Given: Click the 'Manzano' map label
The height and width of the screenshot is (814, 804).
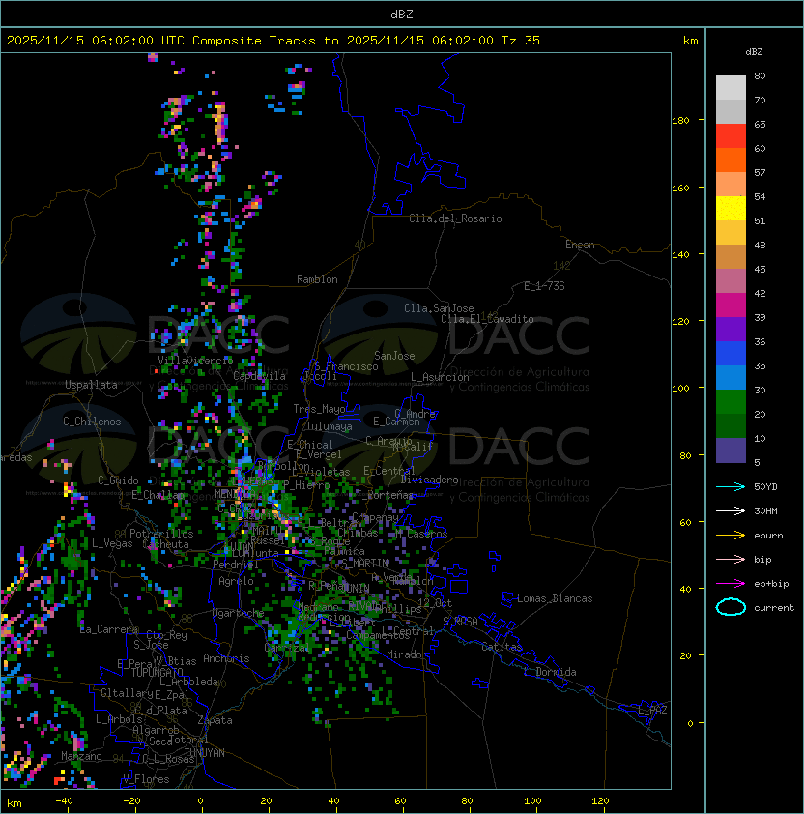Looking at the screenshot, I should click(x=81, y=756).
